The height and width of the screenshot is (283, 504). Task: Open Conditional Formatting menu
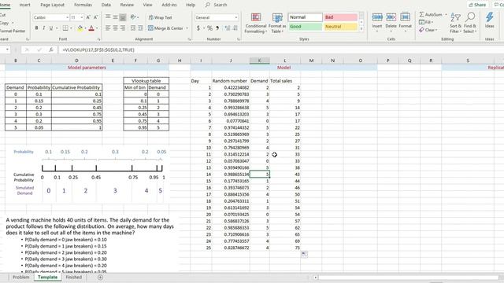[255, 23]
